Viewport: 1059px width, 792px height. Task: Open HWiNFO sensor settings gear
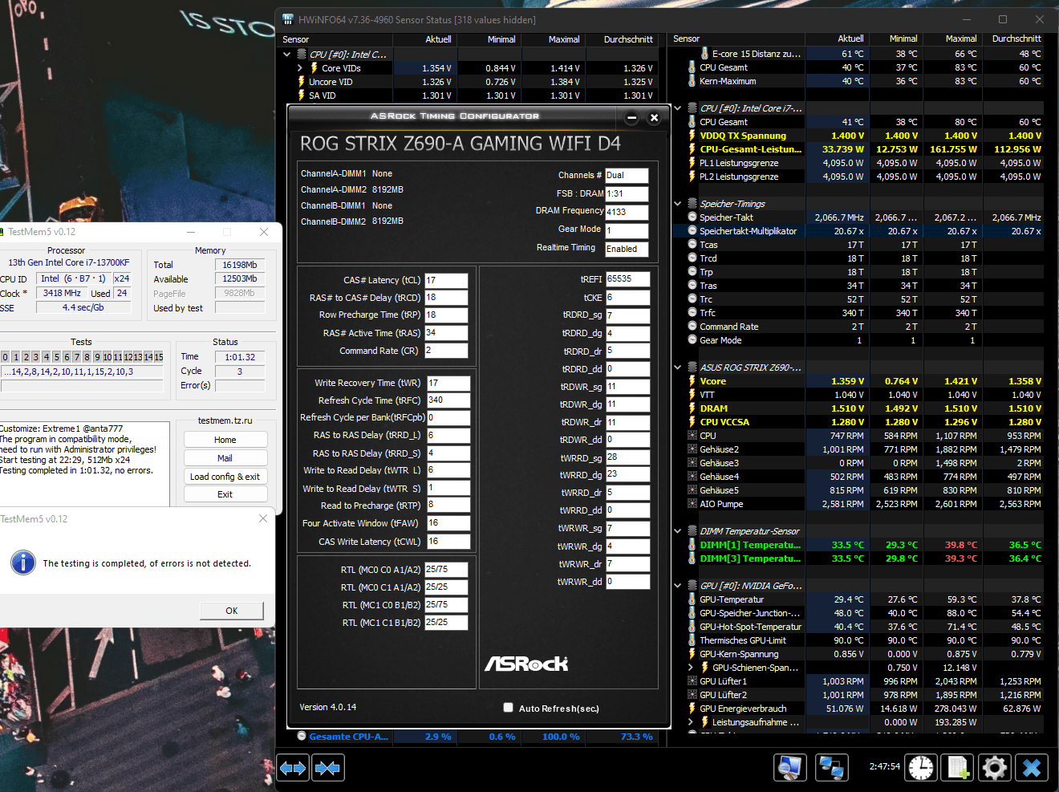click(x=995, y=768)
